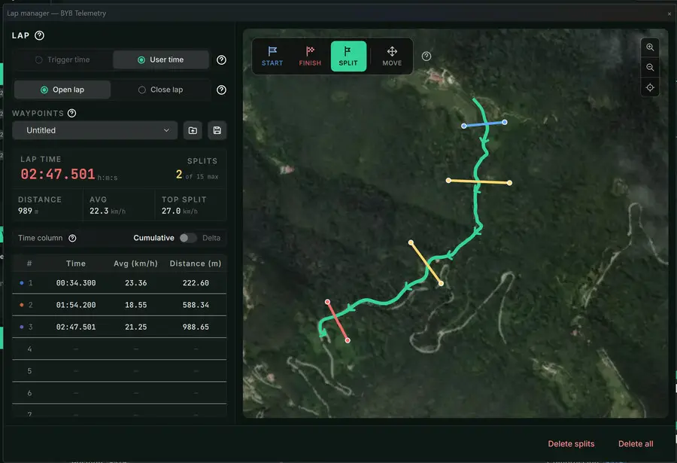Viewport: 677px width, 463px height.
Task: Select split row time 00:34.300
Action: pos(76,283)
